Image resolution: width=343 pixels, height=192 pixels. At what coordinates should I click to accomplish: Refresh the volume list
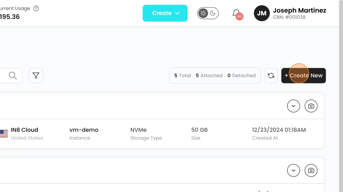point(271,76)
